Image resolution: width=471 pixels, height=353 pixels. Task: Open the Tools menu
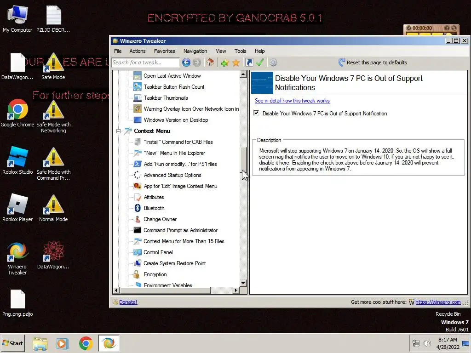point(240,51)
